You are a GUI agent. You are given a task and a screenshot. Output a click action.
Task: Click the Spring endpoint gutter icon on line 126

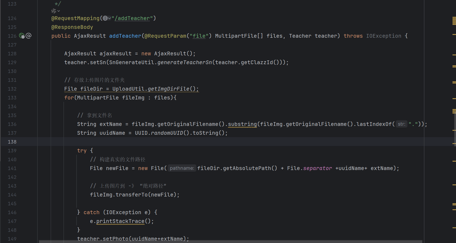pos(22,36)
